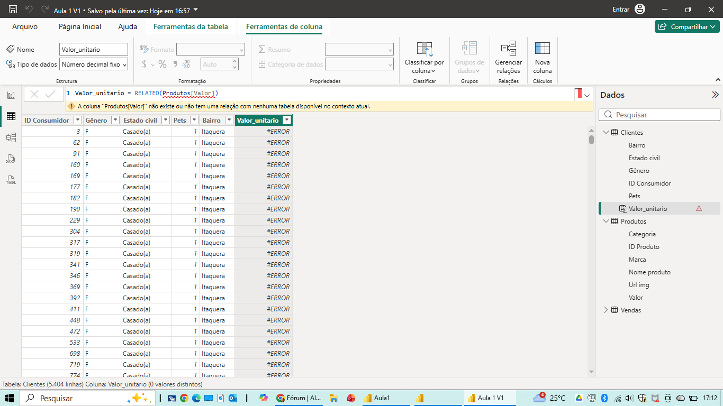The image size is (723, 406).
Task: Switch to the Página Inicial tab
Action: point(80,26)
